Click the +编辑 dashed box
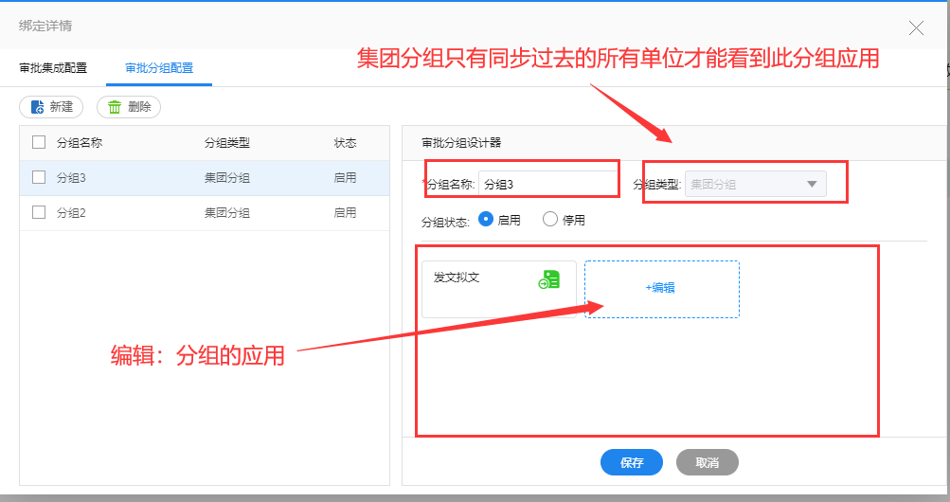This screenshot has height=502, width=950. (662, 289)
